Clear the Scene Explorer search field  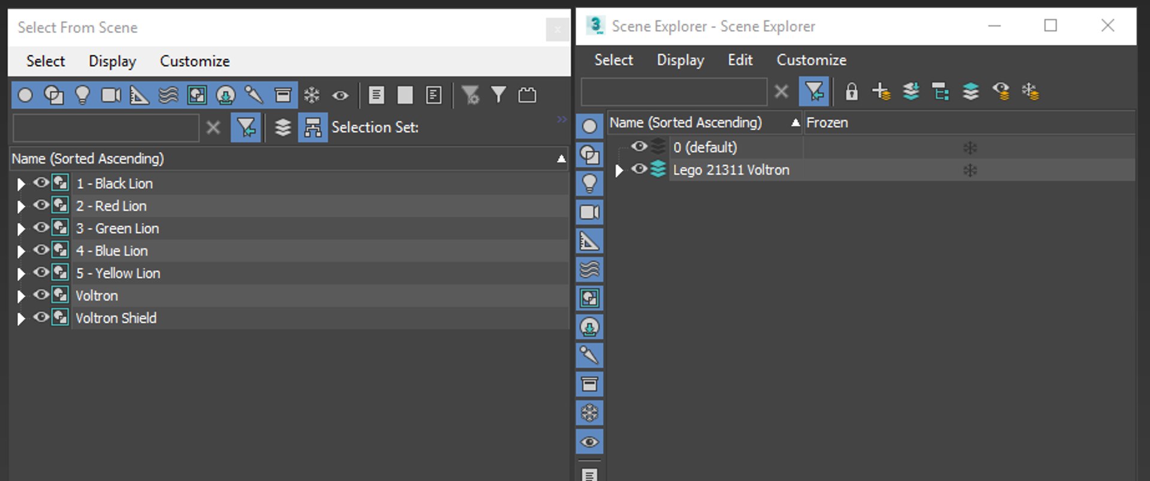point(781,92)
